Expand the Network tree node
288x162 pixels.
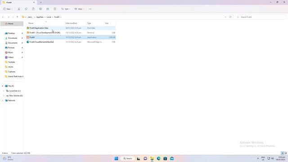[x=2, y=100]
